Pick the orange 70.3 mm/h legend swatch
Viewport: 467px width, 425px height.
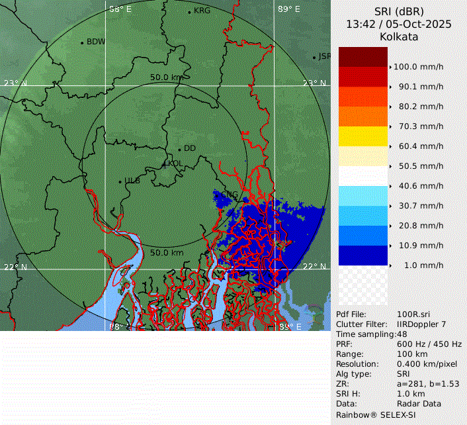pyautogui.click(x=362, y=117)
